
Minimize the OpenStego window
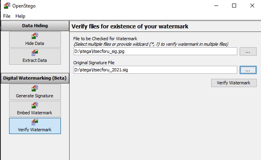[216, 6]
